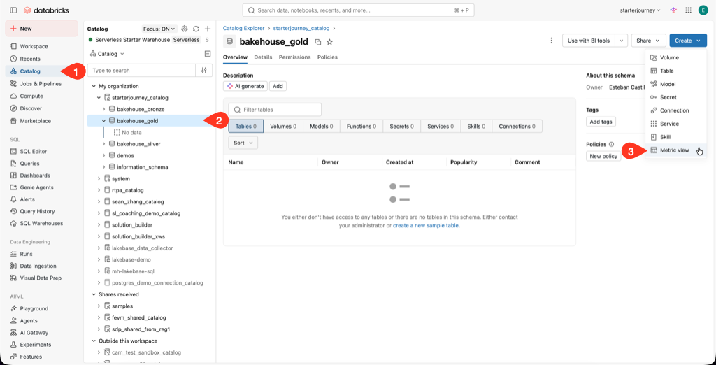Select solution_builder catalog in tree

tap(132, 224)
